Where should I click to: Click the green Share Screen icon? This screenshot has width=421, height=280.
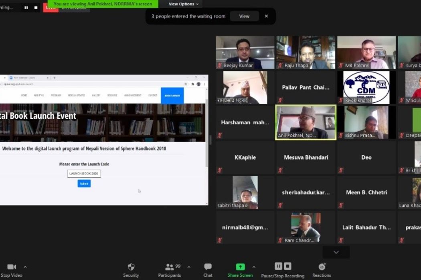tap(240, 267)
